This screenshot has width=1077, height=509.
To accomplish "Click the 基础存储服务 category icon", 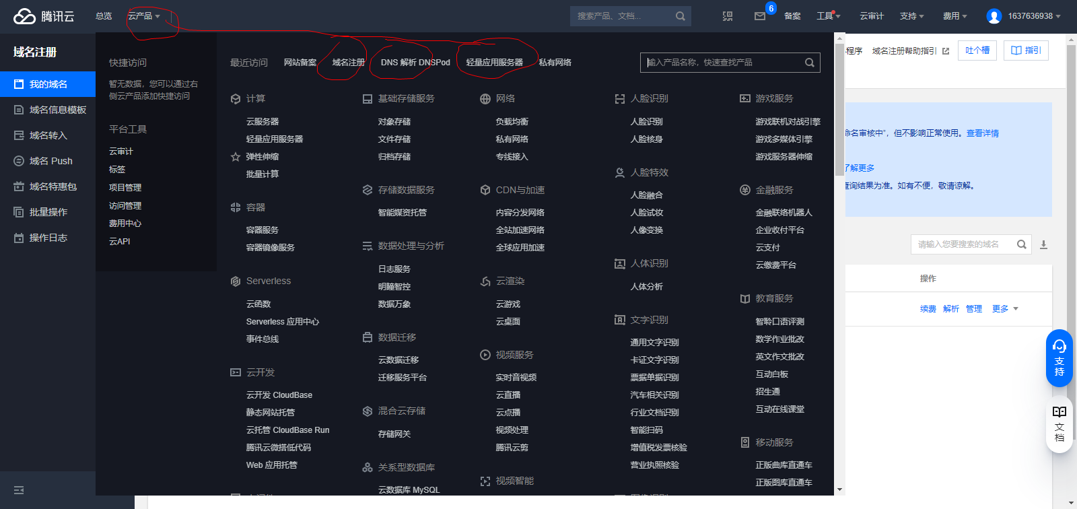I will (x=368, y=99).
